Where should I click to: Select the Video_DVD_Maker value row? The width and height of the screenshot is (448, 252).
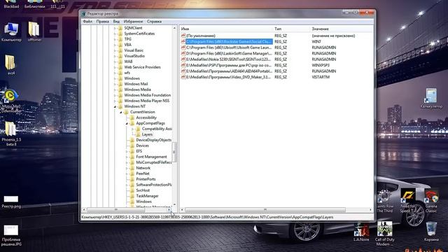point(228,77)
